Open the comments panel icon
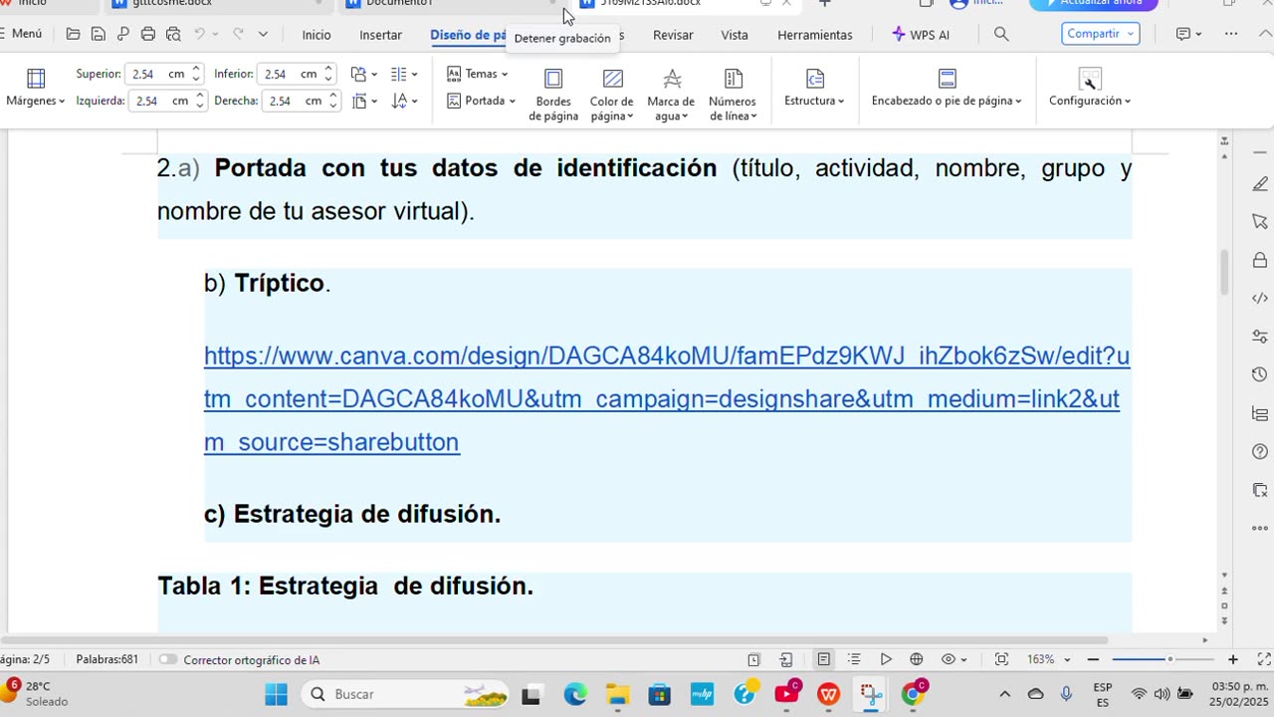The height and width of the screenshot is (717, 1274). click(x=1188, y=34)
